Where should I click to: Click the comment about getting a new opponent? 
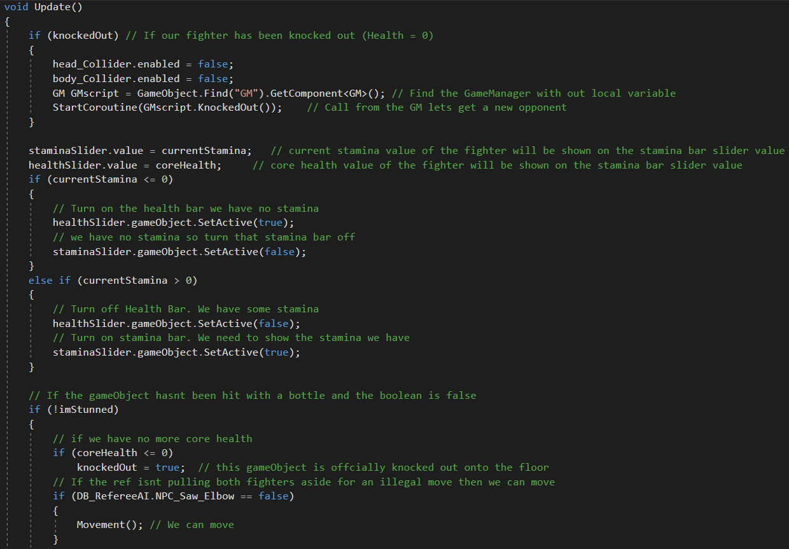tap(436, 108)
